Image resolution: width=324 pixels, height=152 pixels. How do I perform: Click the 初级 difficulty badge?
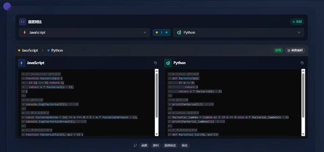tap(278, 50)
